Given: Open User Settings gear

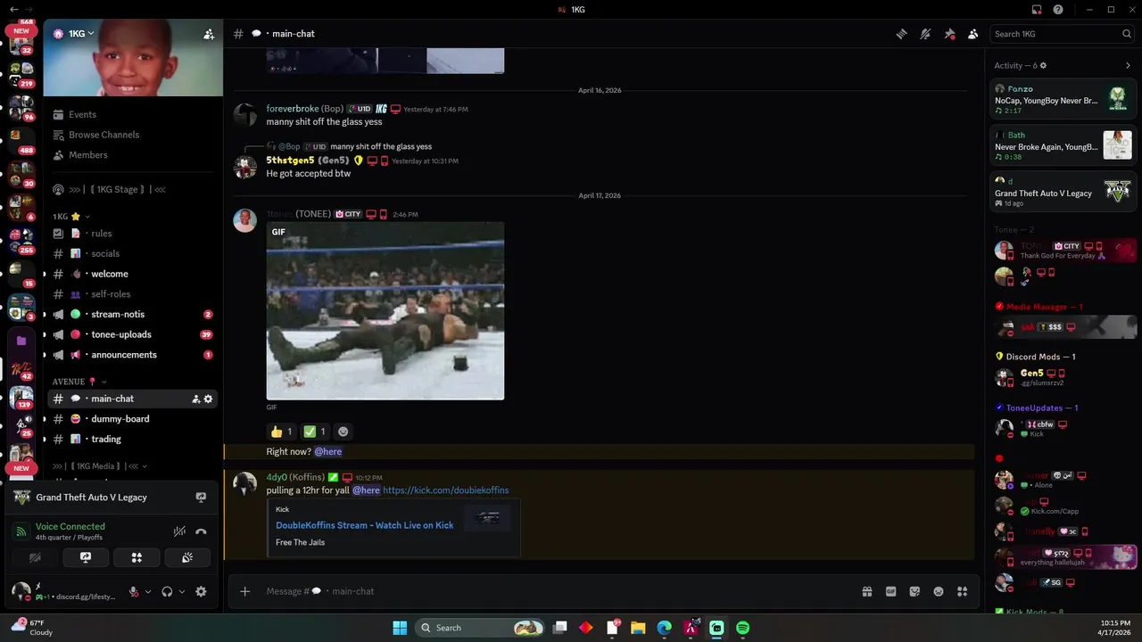Looking at the screenshot, I should coord(202,591).
